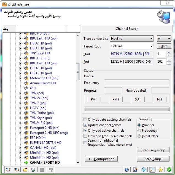This screenshot has height=175, width=175.
Task: Click the green arrow beside CANAL+ SPORT HD
Action: pos(26,163)
